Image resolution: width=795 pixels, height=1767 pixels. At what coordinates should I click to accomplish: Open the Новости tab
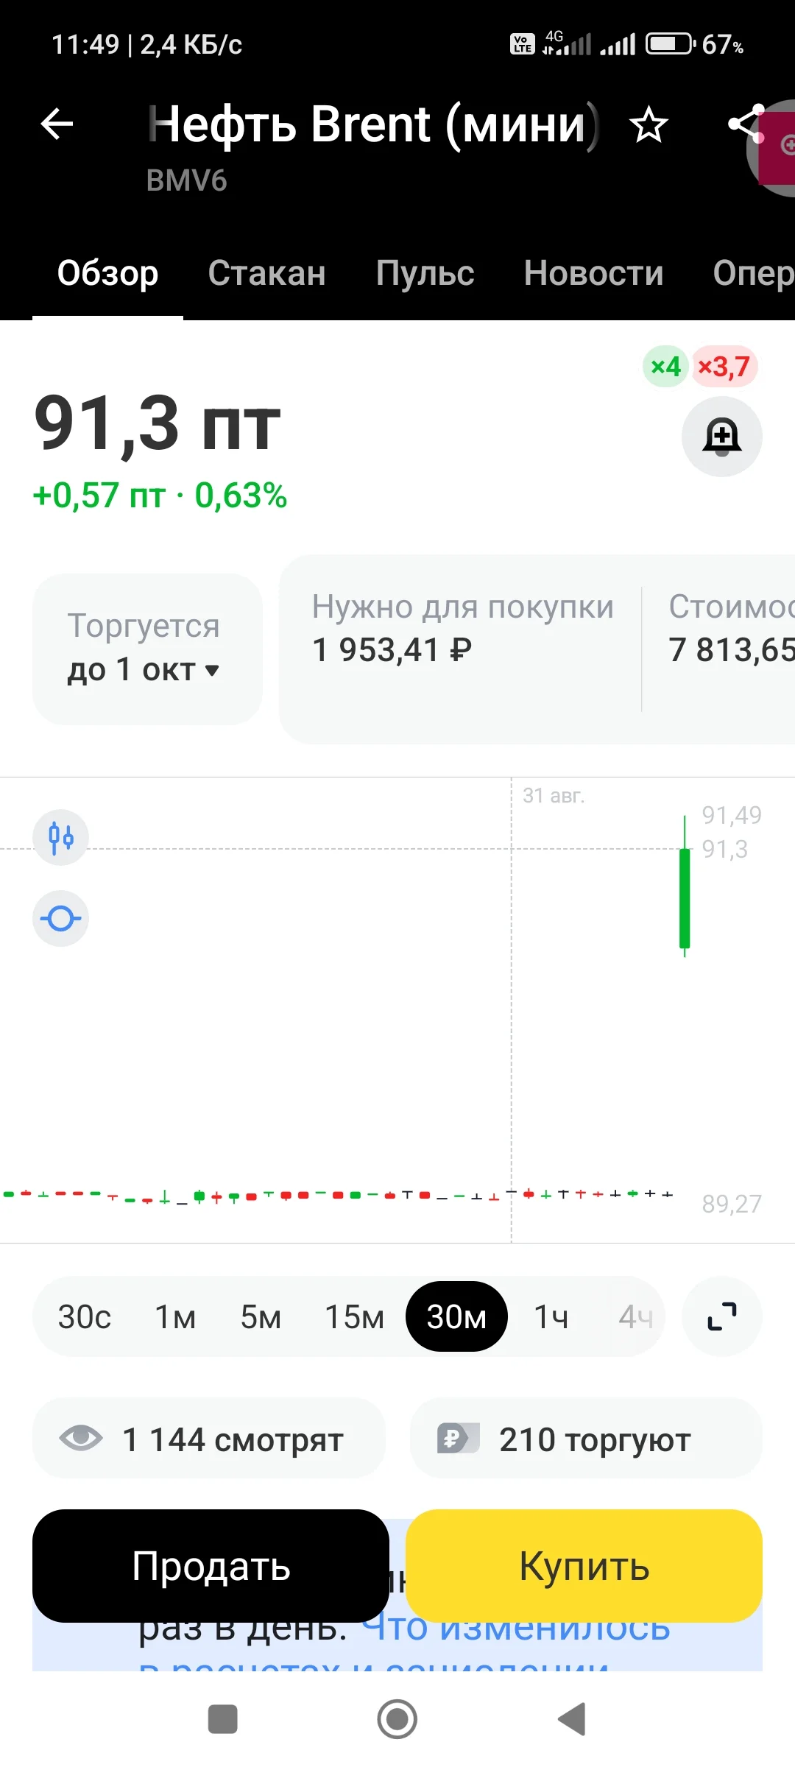[594, 273]
